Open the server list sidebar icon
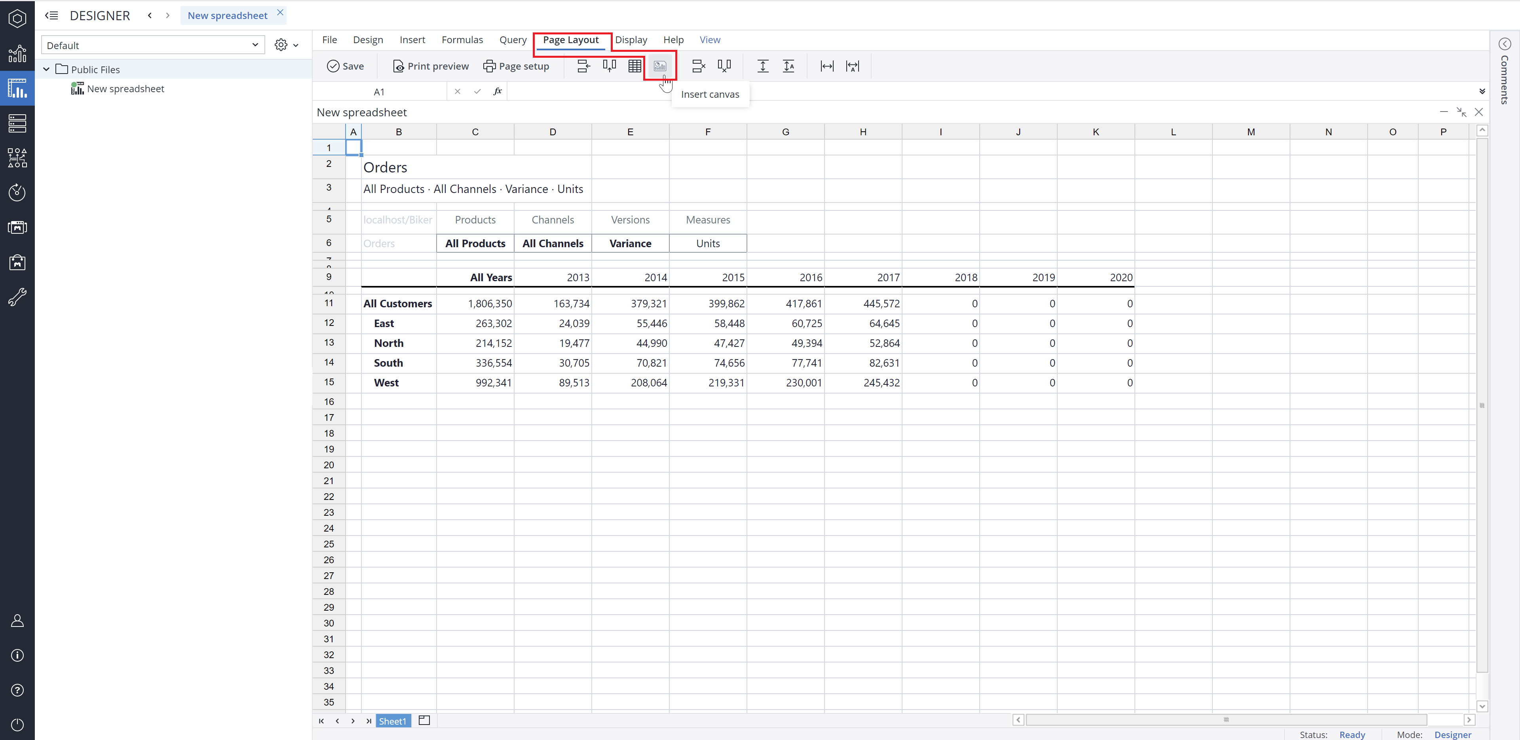 coord(17,123)
